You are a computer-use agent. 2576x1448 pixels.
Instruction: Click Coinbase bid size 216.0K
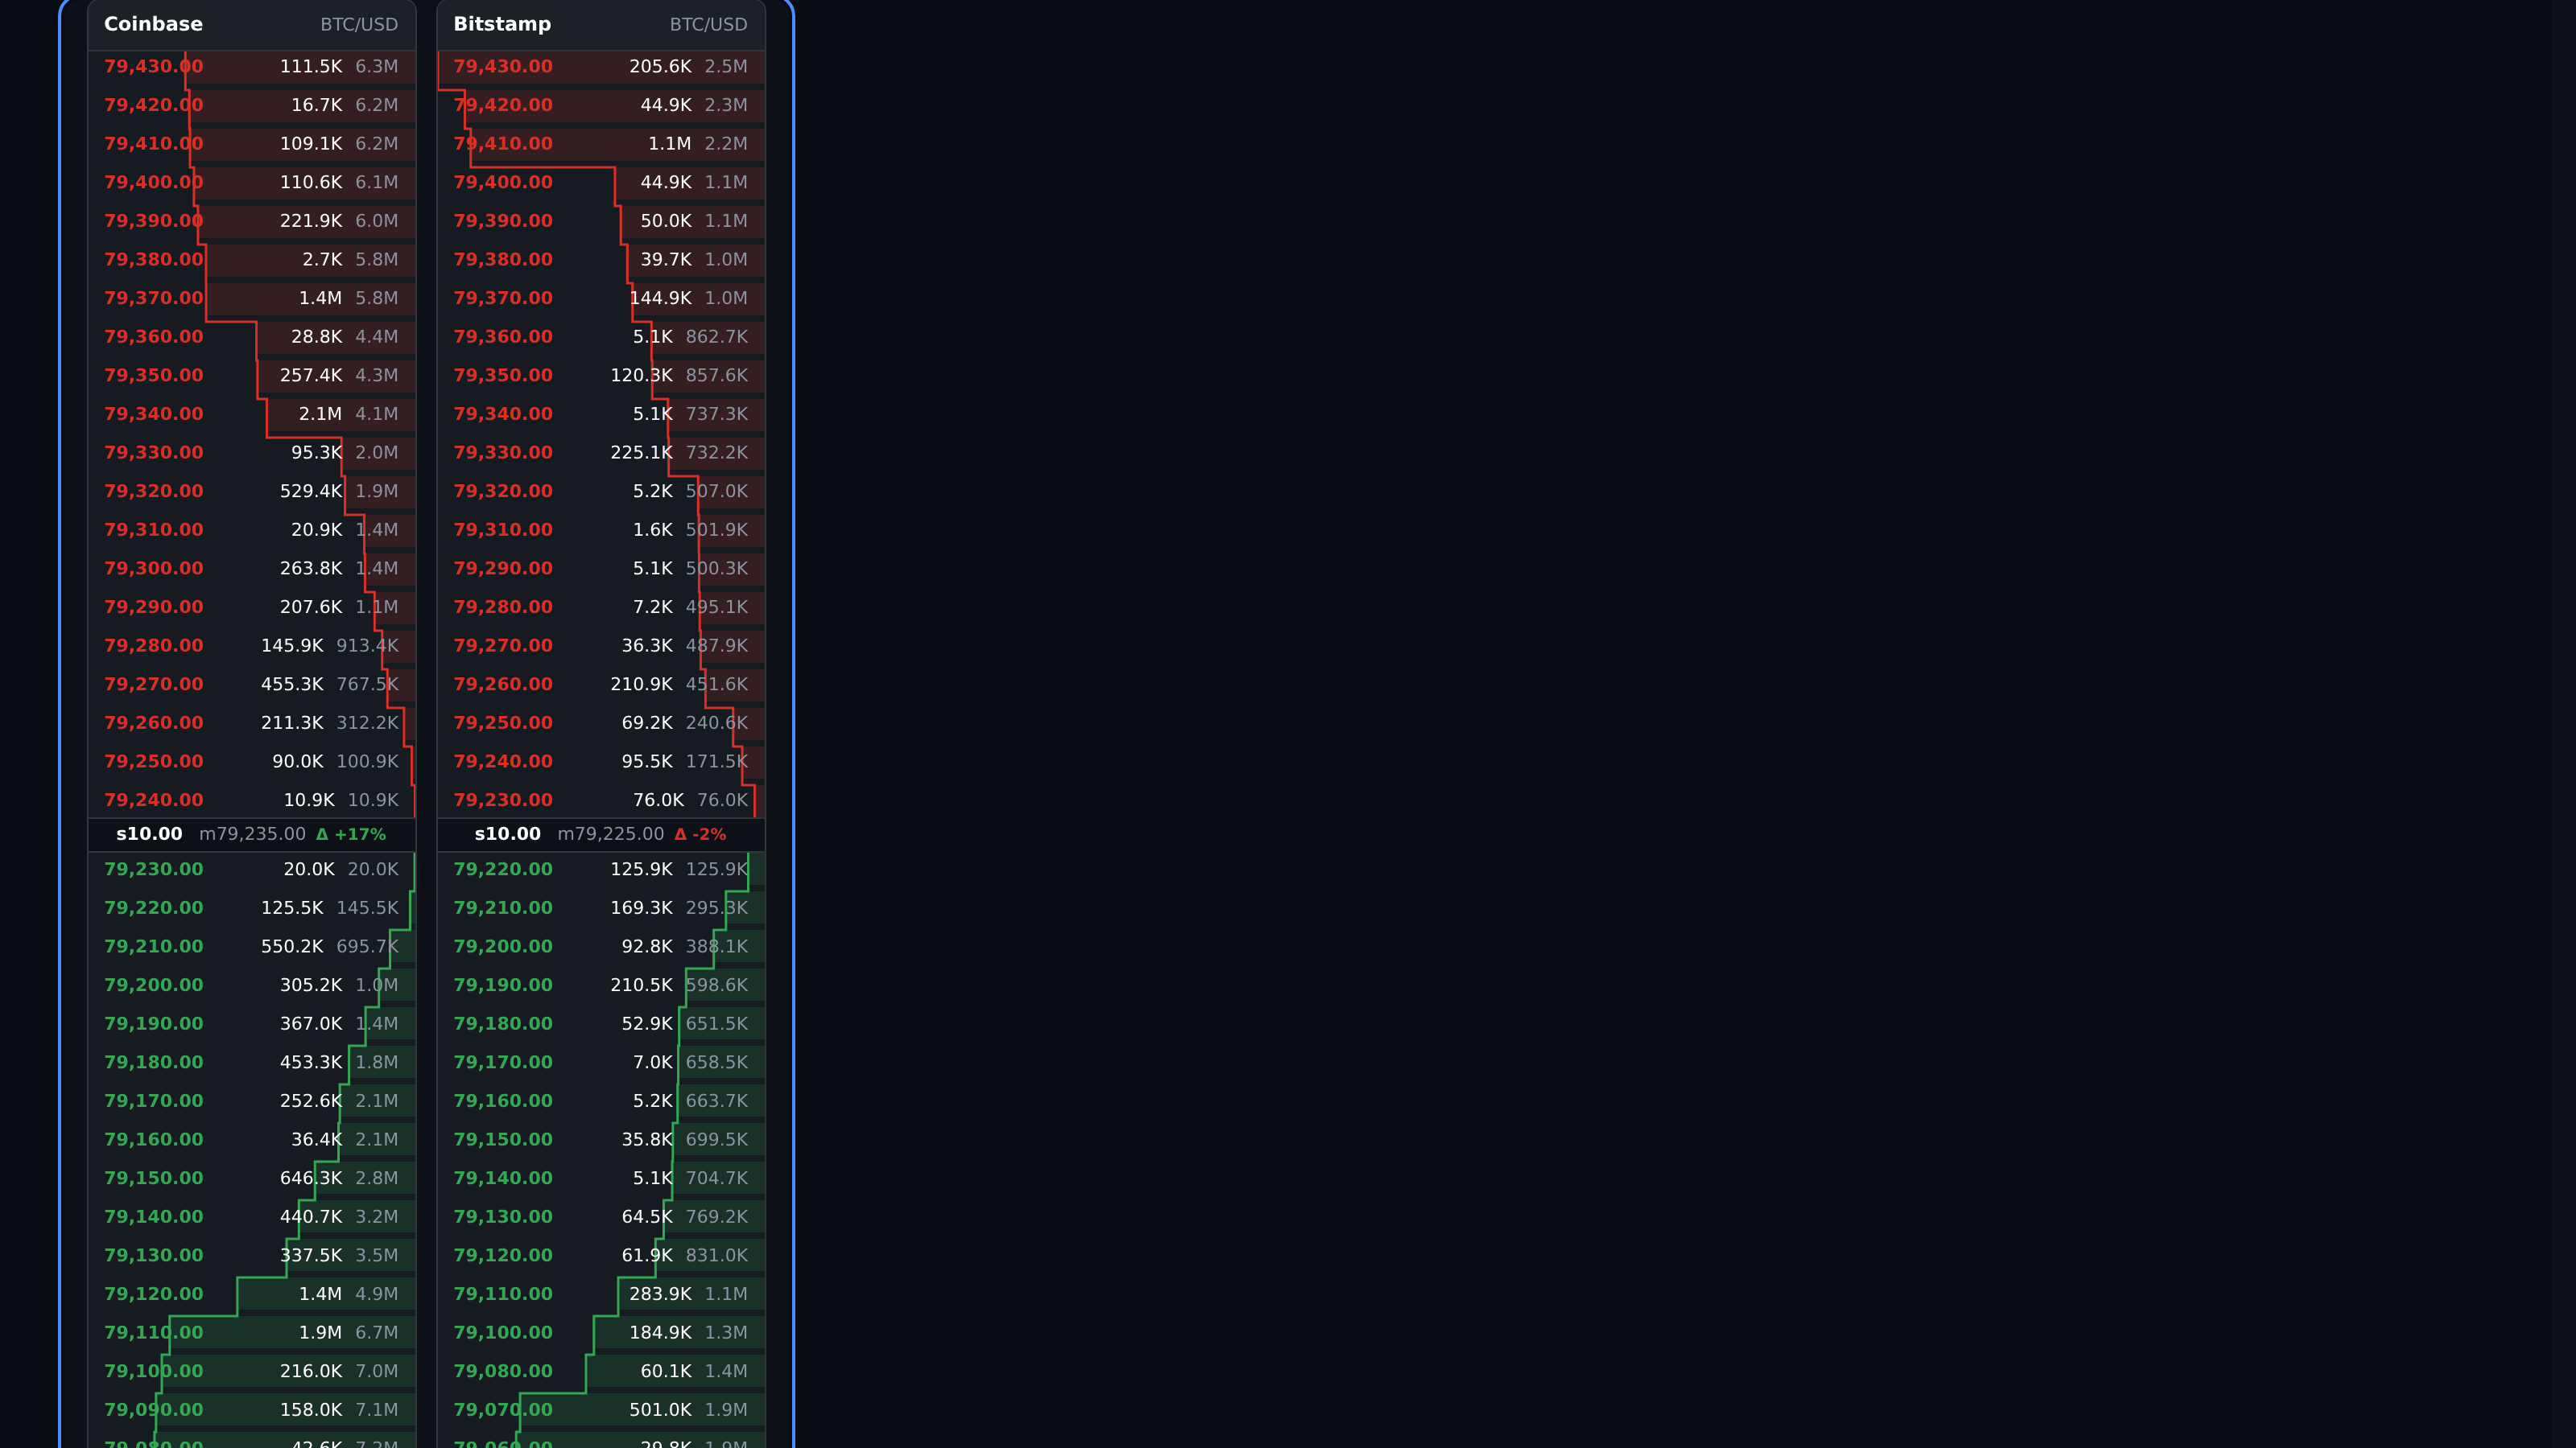(311, 1371)
